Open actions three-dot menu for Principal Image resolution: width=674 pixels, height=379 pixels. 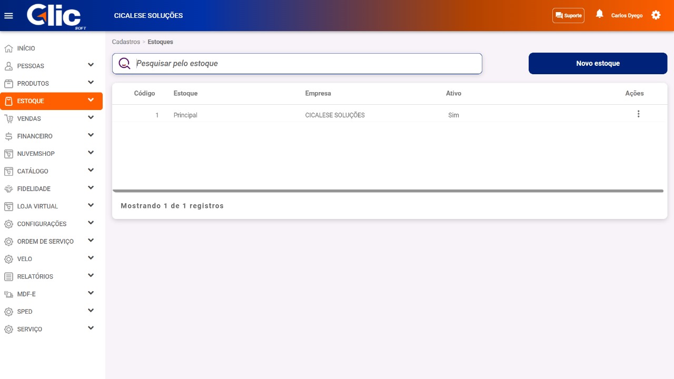point(638,114)
